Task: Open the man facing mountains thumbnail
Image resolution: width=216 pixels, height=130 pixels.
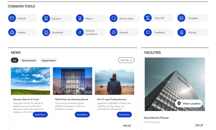Action: tap(114, 81)
